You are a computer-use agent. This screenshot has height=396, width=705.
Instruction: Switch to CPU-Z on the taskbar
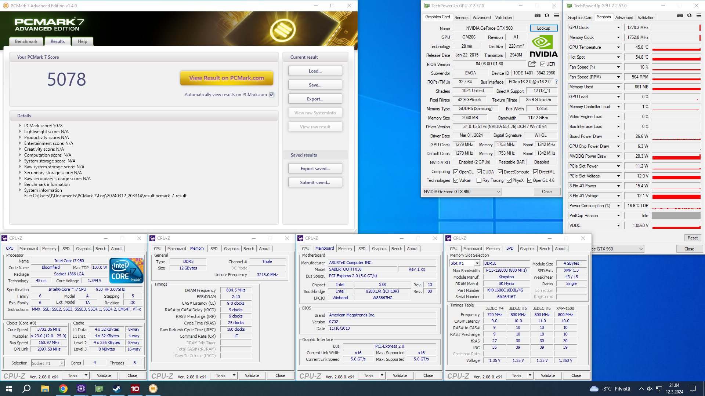[81, 389]
